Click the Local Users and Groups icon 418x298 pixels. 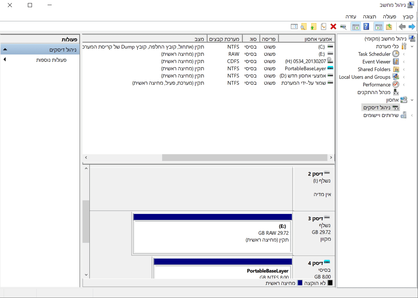pyautogui.click(x=396, y=77)
